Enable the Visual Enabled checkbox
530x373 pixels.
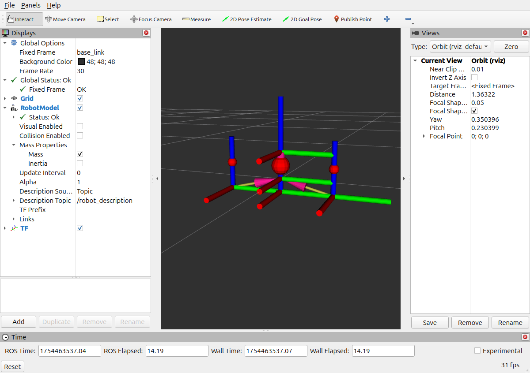click(x=80, y=127)
